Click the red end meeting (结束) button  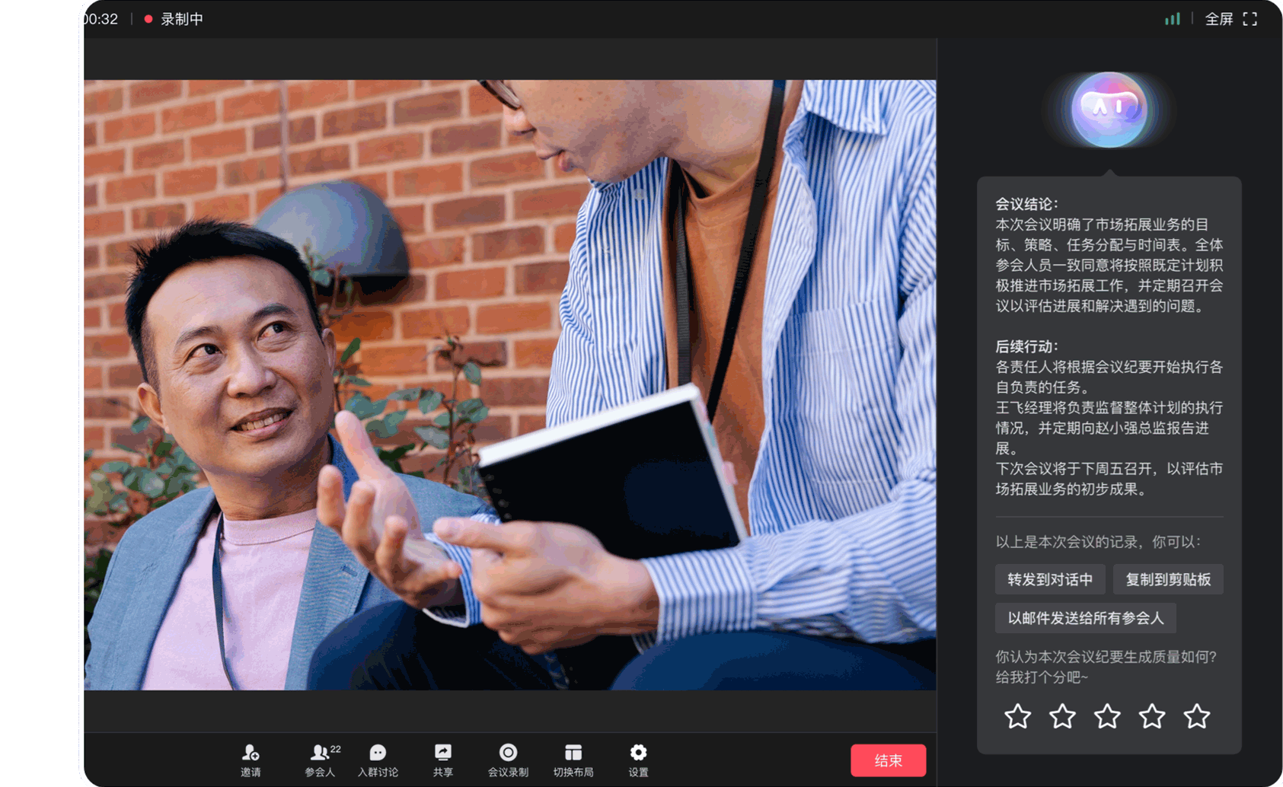click(x=888, y=760)
